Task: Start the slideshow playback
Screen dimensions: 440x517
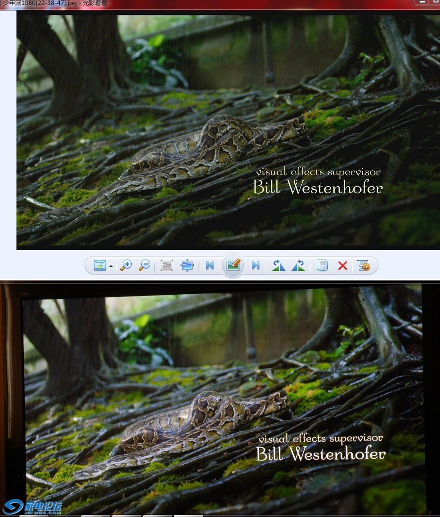Action: (364, 265)
